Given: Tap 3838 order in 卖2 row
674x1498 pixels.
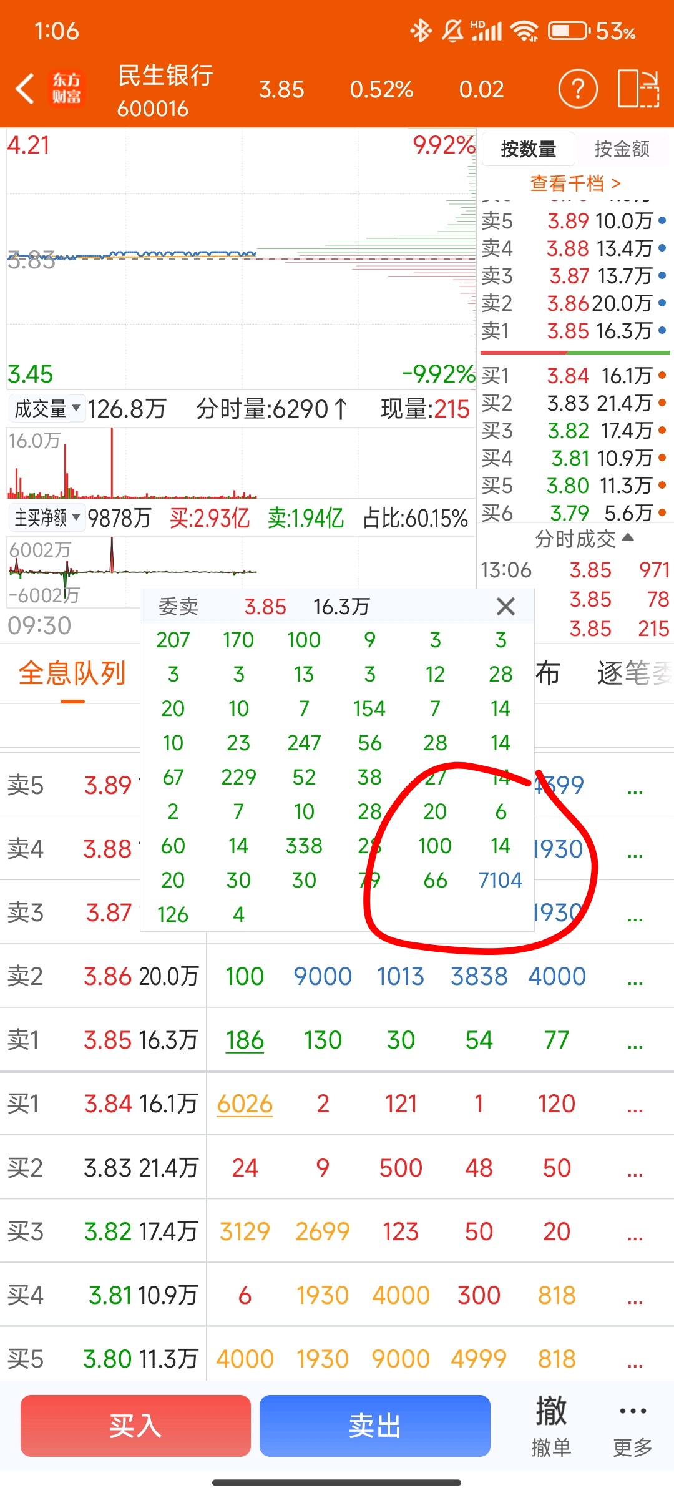Looking at the screenshot, I should (x=479, y=976).
